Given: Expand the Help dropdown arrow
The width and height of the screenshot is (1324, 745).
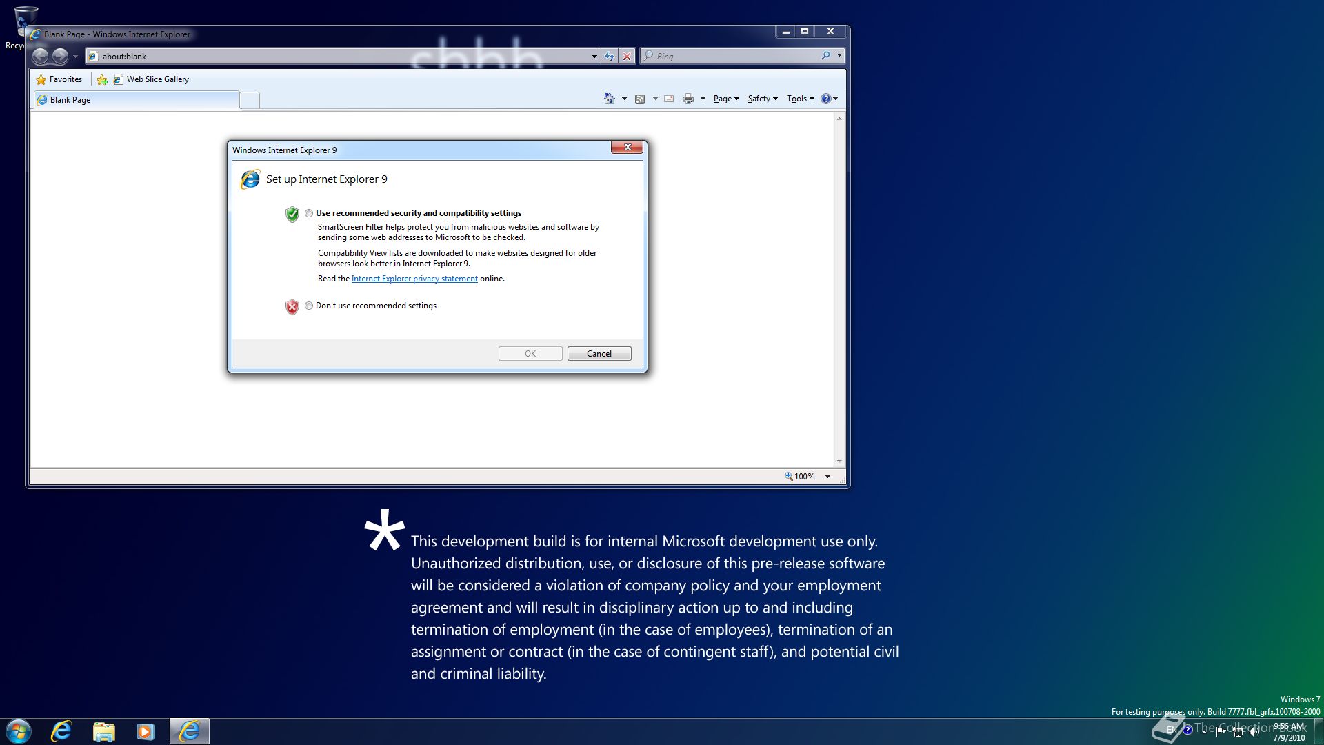Looking at the screenshot, I should (x=836, y=99).
